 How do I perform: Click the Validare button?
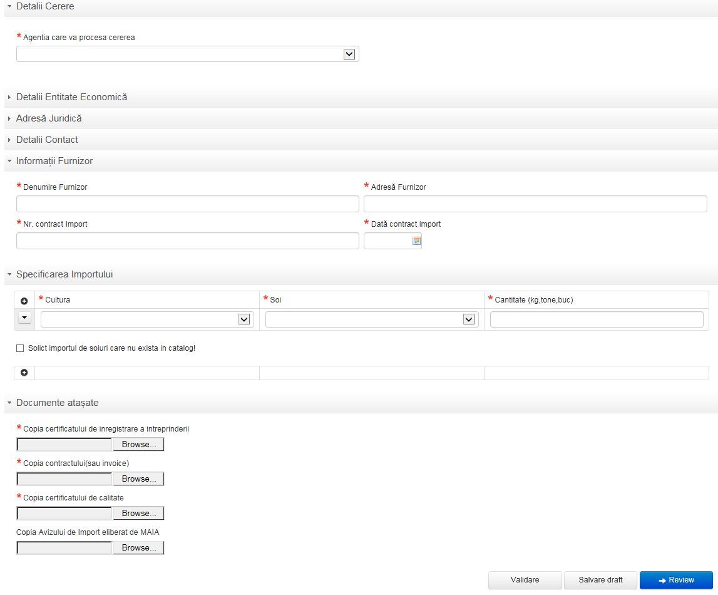click(525, 580)
